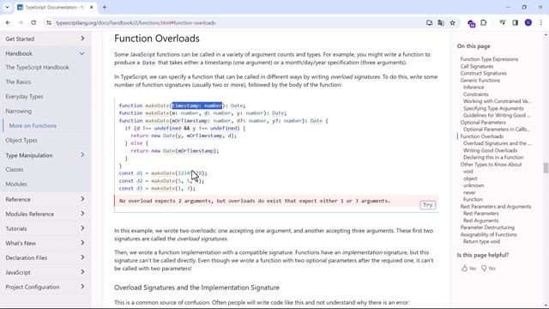The height and width of the screenshot is (309, 549).
Task: Jump to Return type void
Action: click(x=481, y=241)
